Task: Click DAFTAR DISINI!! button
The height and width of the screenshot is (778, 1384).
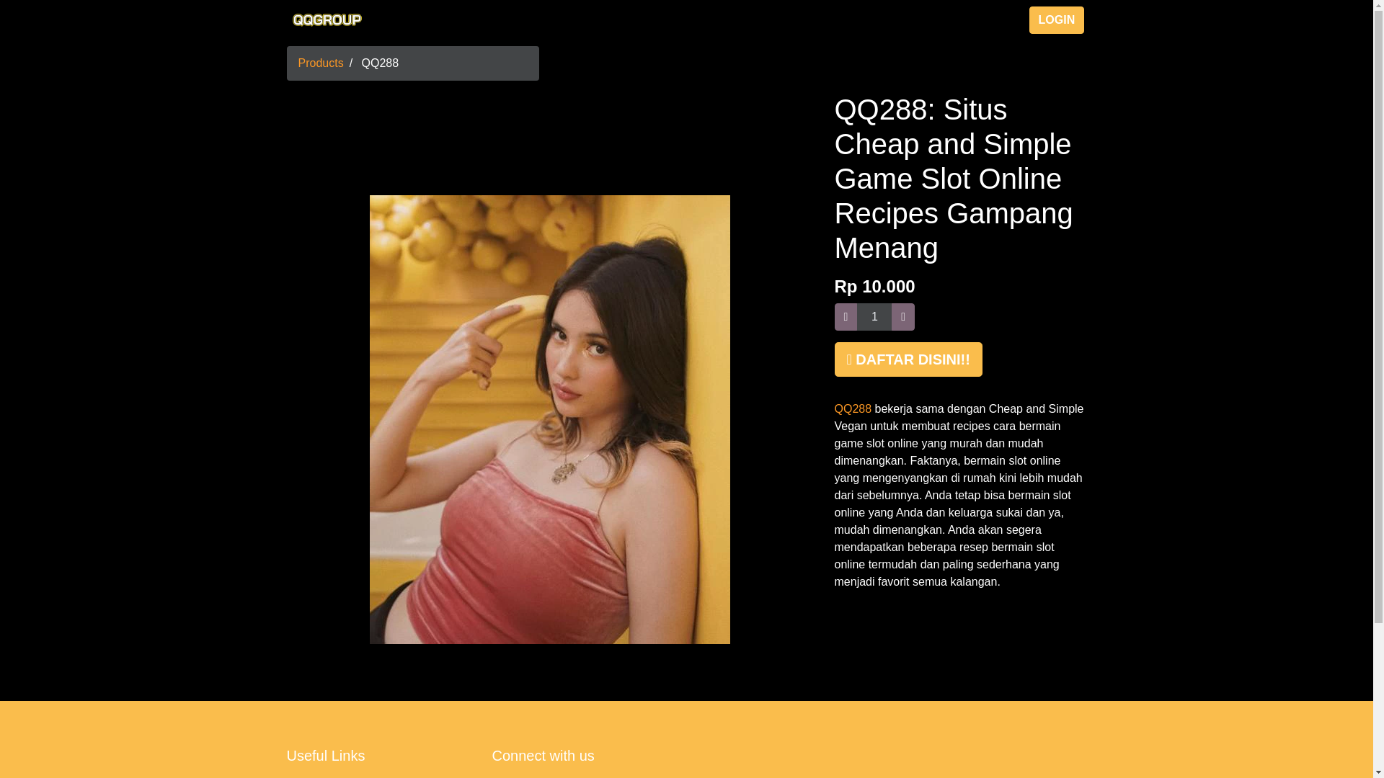Action: 908,359
